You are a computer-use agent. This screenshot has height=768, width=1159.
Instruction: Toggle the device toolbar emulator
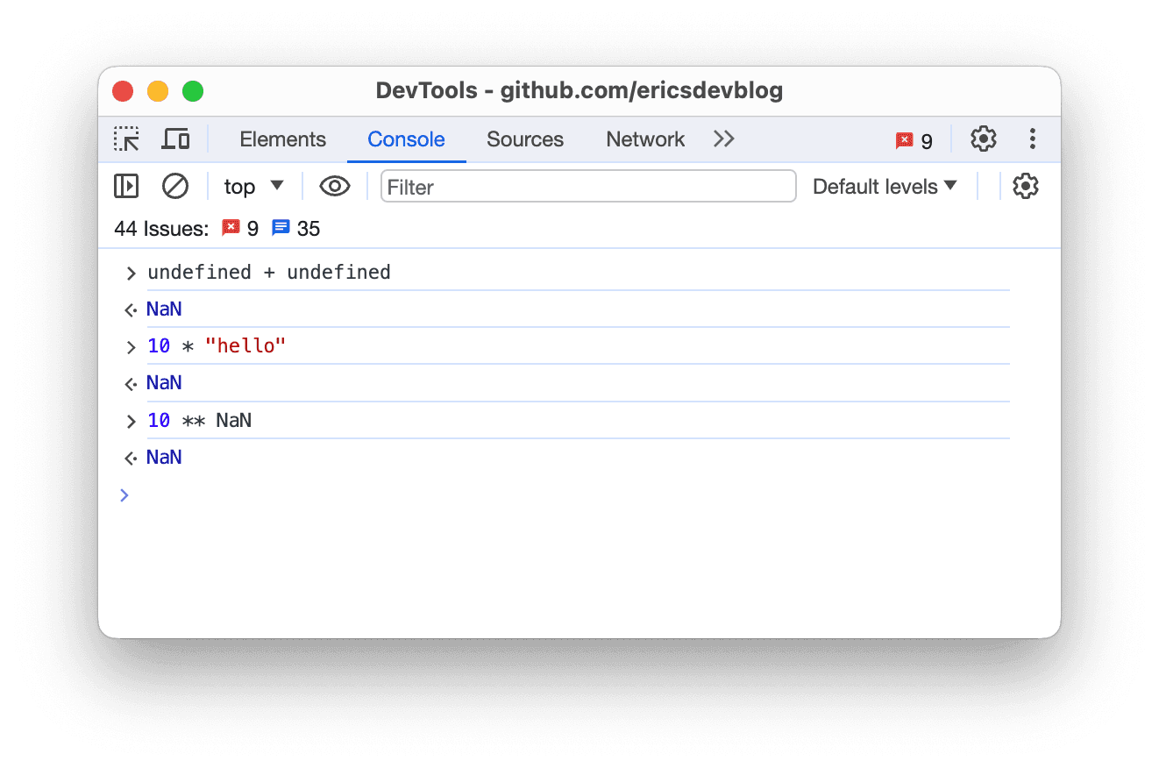175,139
